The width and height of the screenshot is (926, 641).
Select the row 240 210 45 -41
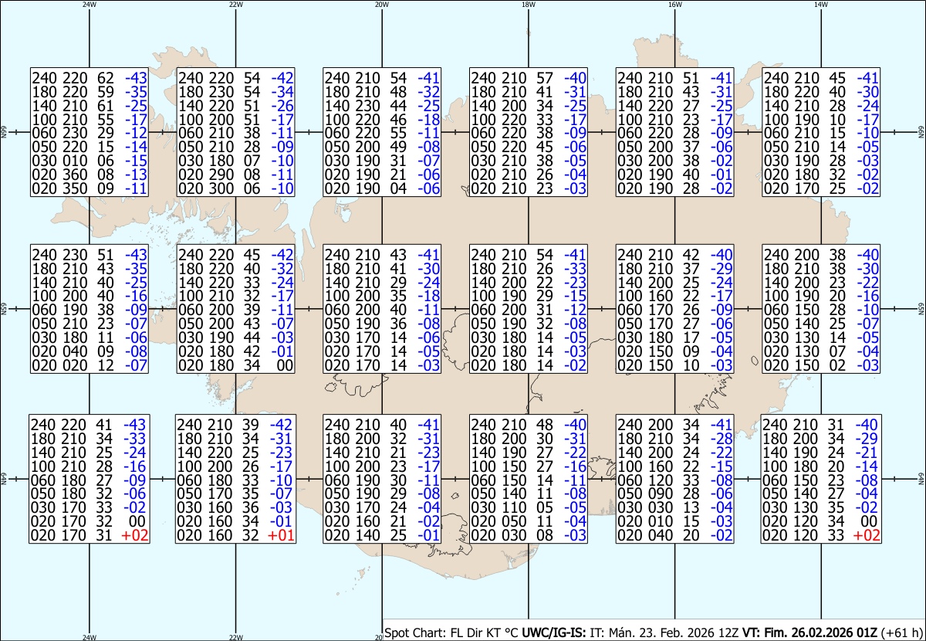point(821,77)
